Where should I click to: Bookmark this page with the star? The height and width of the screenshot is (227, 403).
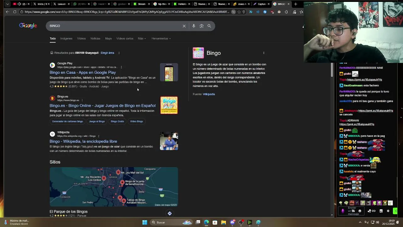239,12
